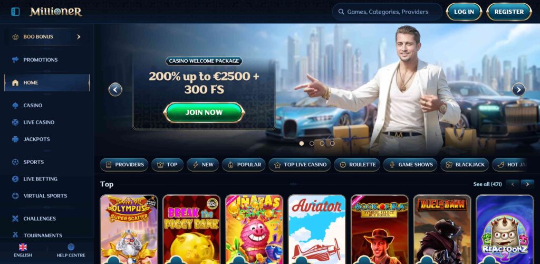This screenshot has width=540, height=264.
Task: Open the English language selector
Action: coord(23,251)
